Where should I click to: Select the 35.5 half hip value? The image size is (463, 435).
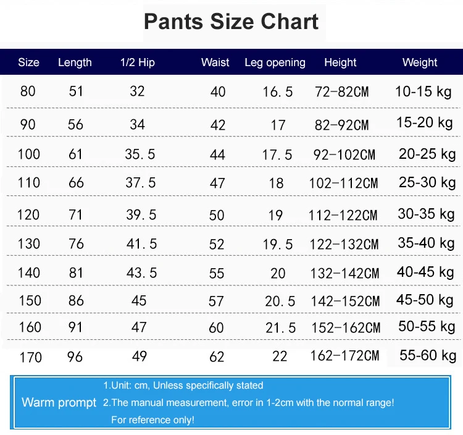(140, 154)
